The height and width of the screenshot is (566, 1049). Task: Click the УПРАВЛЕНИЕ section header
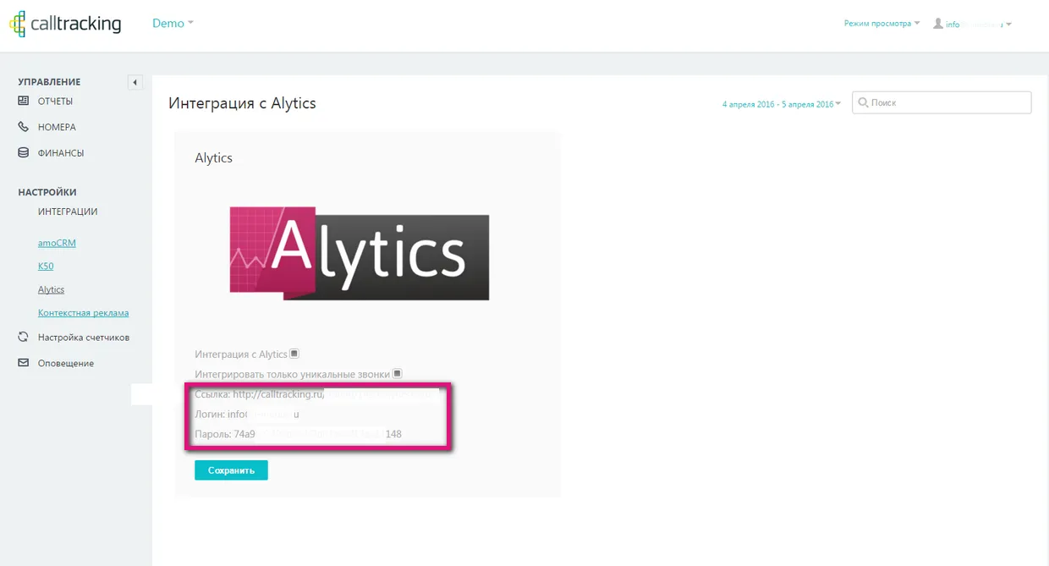49,82
